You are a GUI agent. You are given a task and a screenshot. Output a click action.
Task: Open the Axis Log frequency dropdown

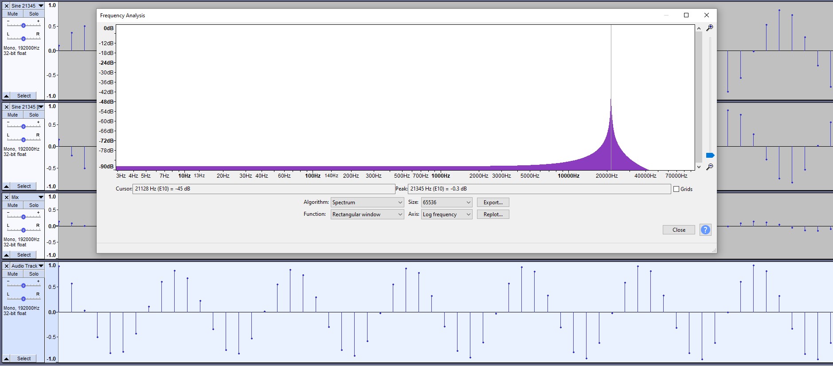[x=446, y=214]
